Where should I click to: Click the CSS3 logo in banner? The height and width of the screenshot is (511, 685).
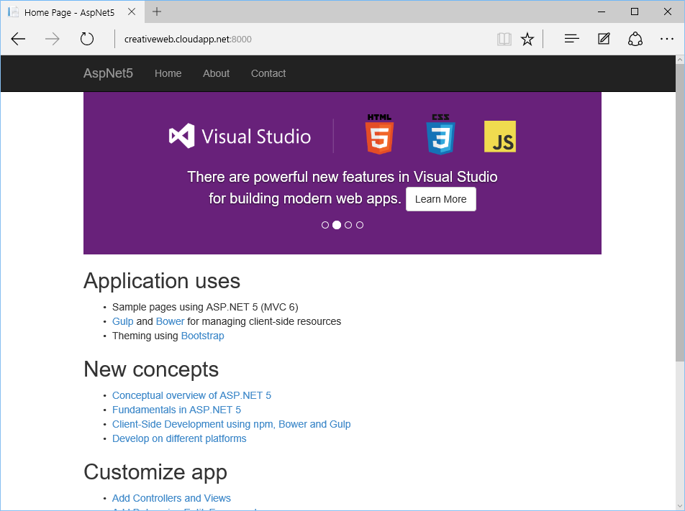coord(440,134)
